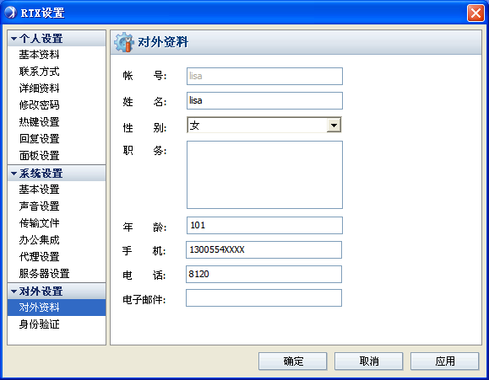Screen dimensions: 489x380
Task: Click the 确定 button
Action: click(x=292, y=361)
